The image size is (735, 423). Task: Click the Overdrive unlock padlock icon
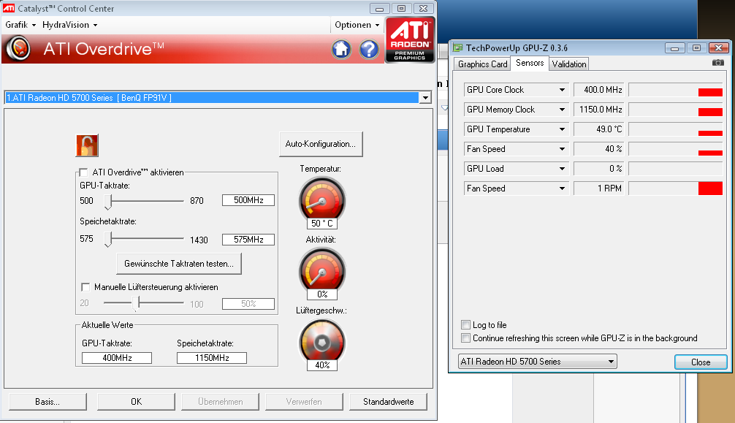[87, 145]
